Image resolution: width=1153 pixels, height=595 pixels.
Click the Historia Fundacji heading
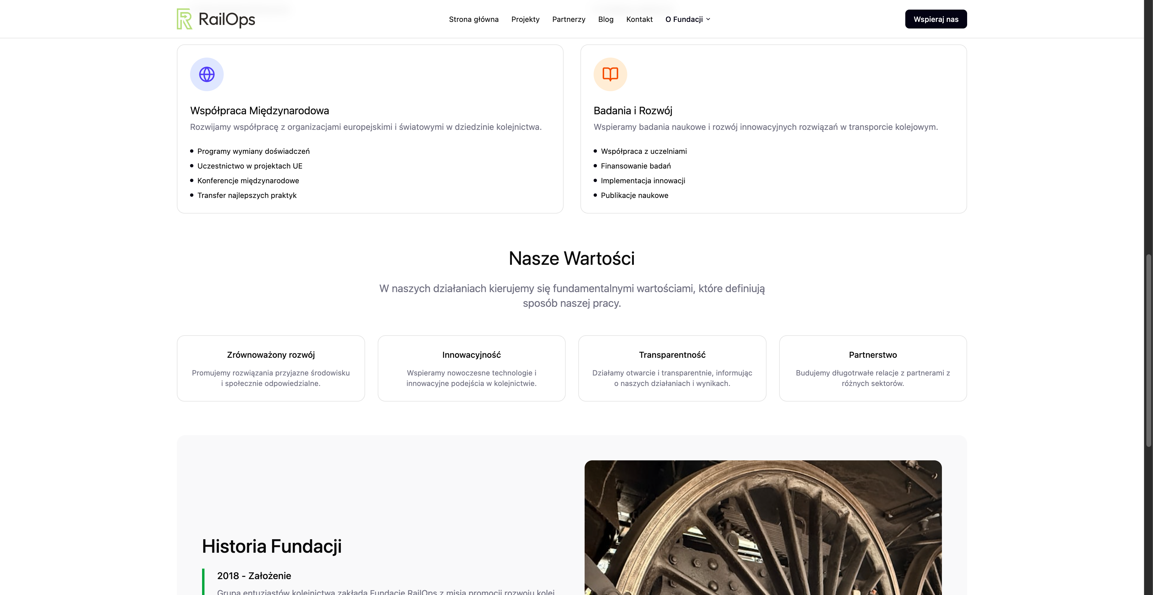[x=272, y=546]
